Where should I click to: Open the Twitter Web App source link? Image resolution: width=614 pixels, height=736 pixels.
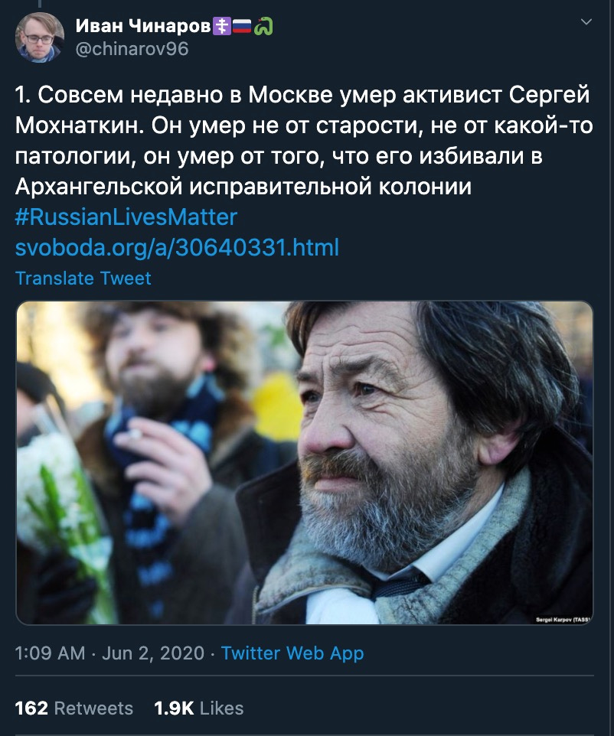(x=292, y=653)
